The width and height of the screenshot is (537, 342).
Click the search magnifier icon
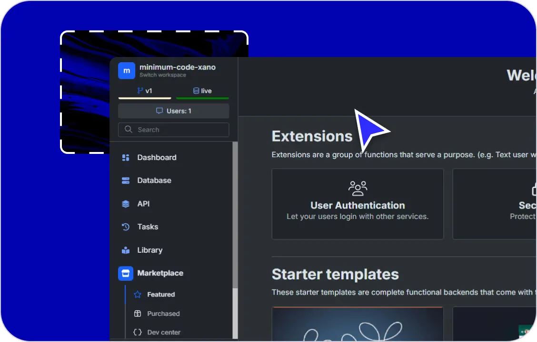click(x=129, y=129)
